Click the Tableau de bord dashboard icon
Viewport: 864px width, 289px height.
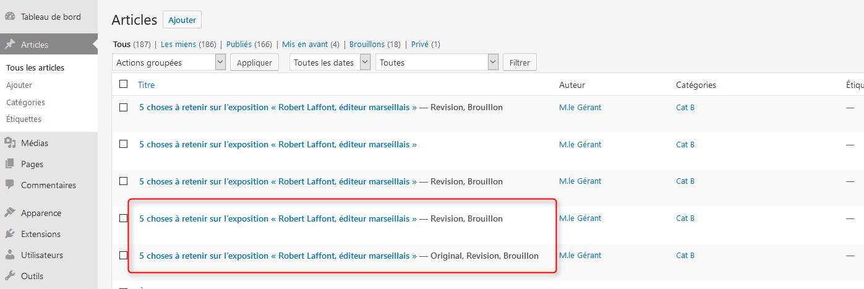point(10,17)
